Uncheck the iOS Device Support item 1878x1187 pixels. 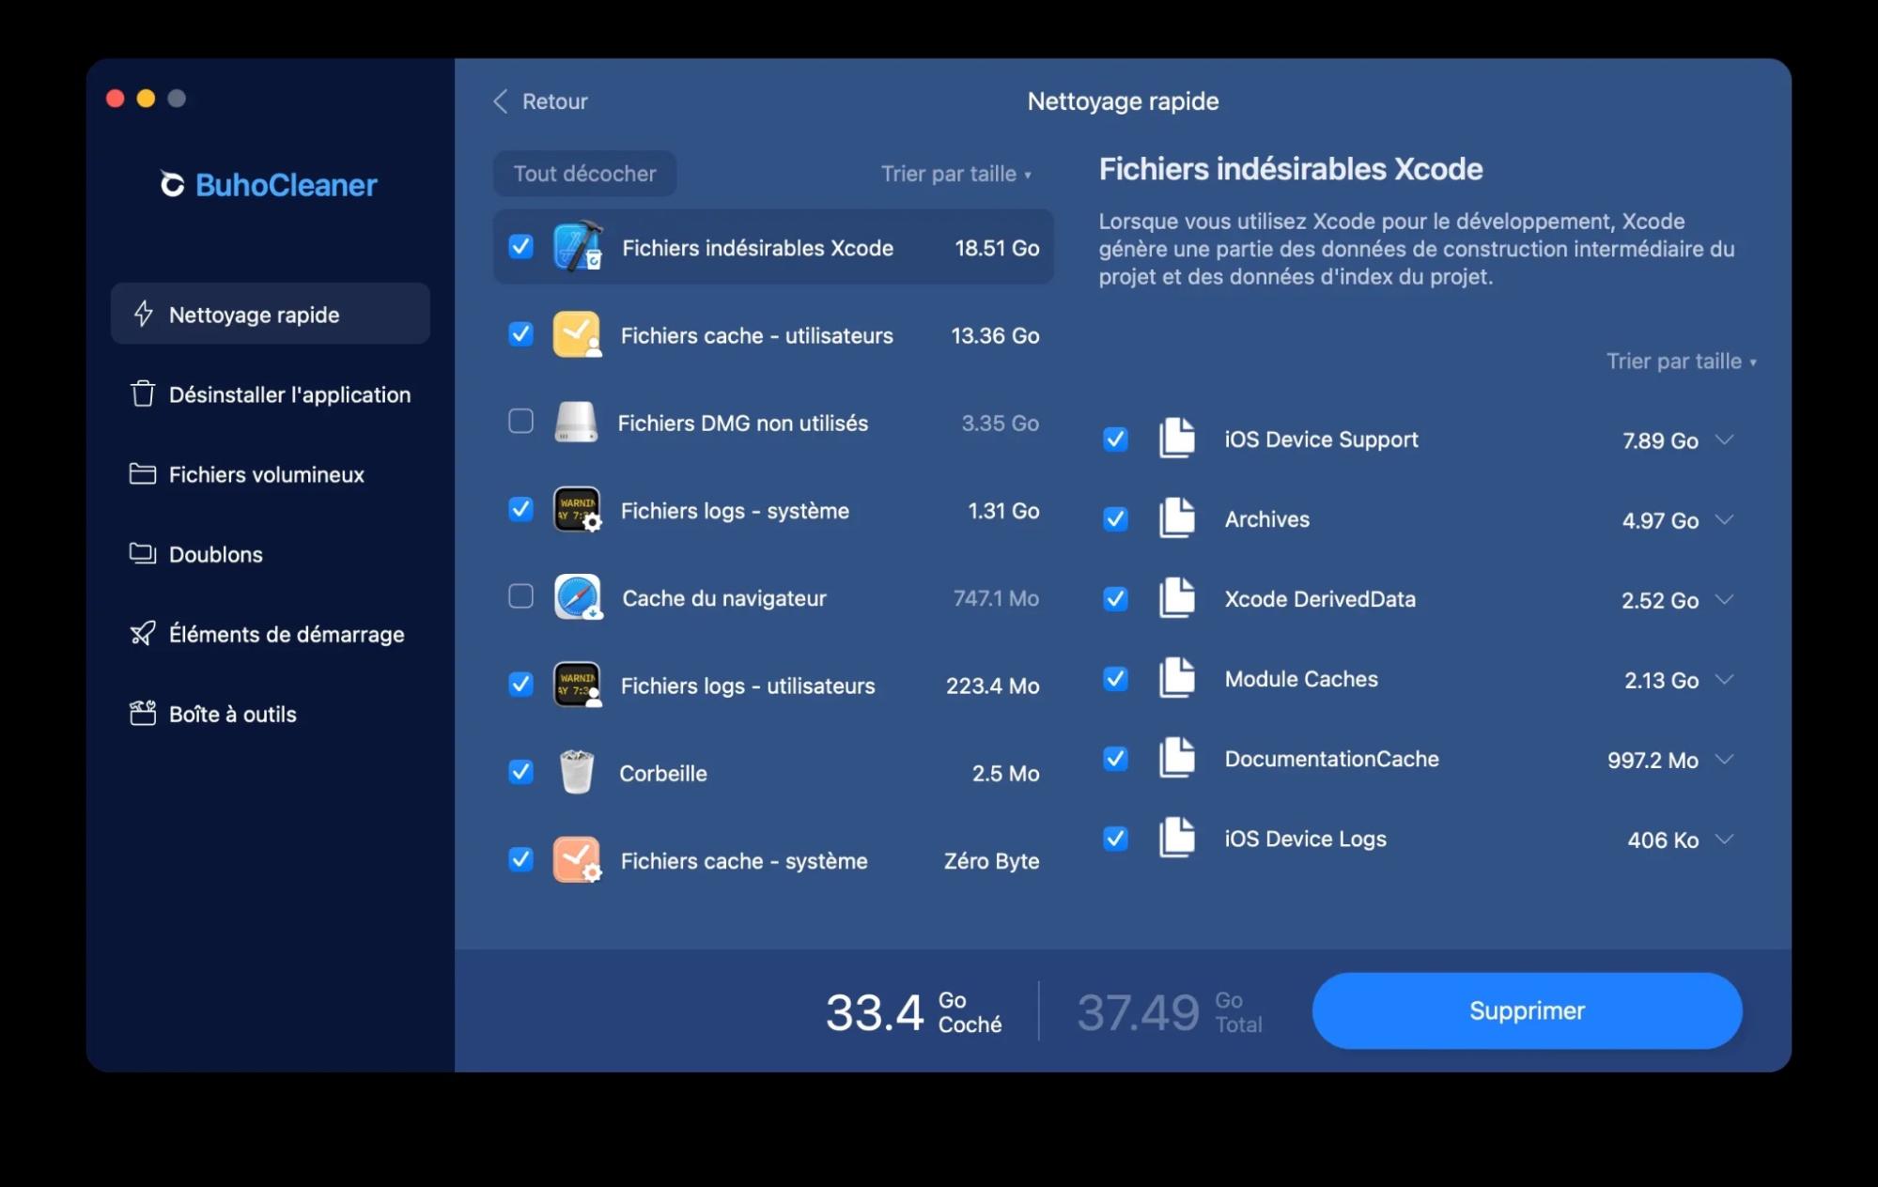(1115, 439)
